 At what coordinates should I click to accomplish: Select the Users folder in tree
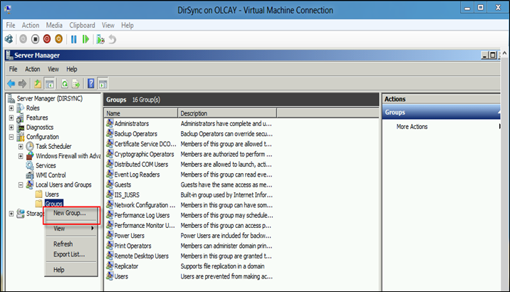pos(52,194)
